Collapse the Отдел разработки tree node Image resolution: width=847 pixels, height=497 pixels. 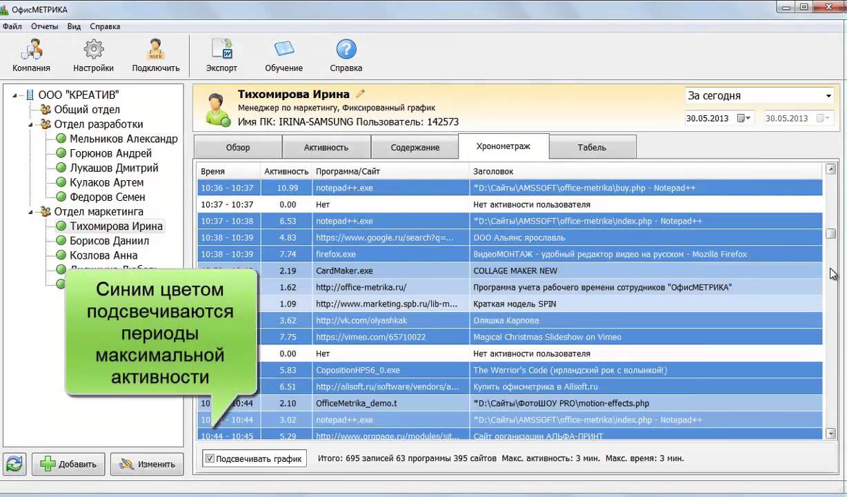(x=31, y=124)
